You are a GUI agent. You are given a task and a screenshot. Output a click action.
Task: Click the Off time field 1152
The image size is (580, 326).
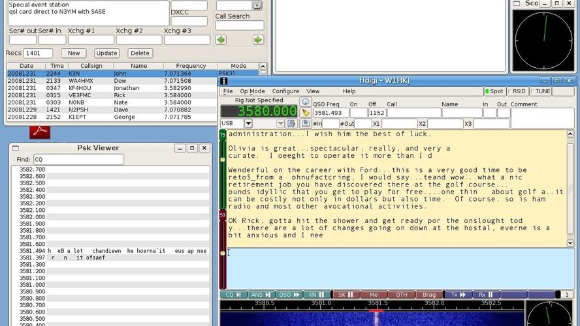point(377,113)
